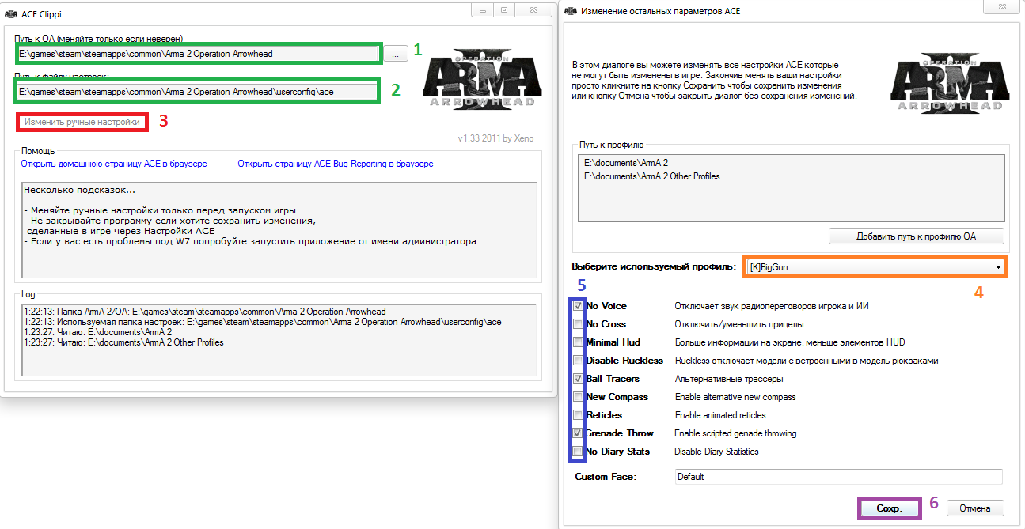Viewport: 1025px width, 529px height.
Task: Click the Custom Face input field
Action: click(x=838, y=477)
